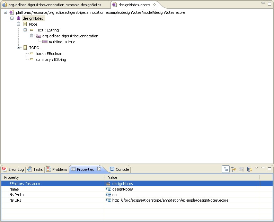Click the Error Log tab icon
Viewport: 274px width, 222px height.
5,169
